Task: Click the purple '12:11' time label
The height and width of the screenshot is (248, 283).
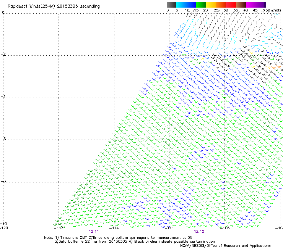Action: (x=94, y=232)
